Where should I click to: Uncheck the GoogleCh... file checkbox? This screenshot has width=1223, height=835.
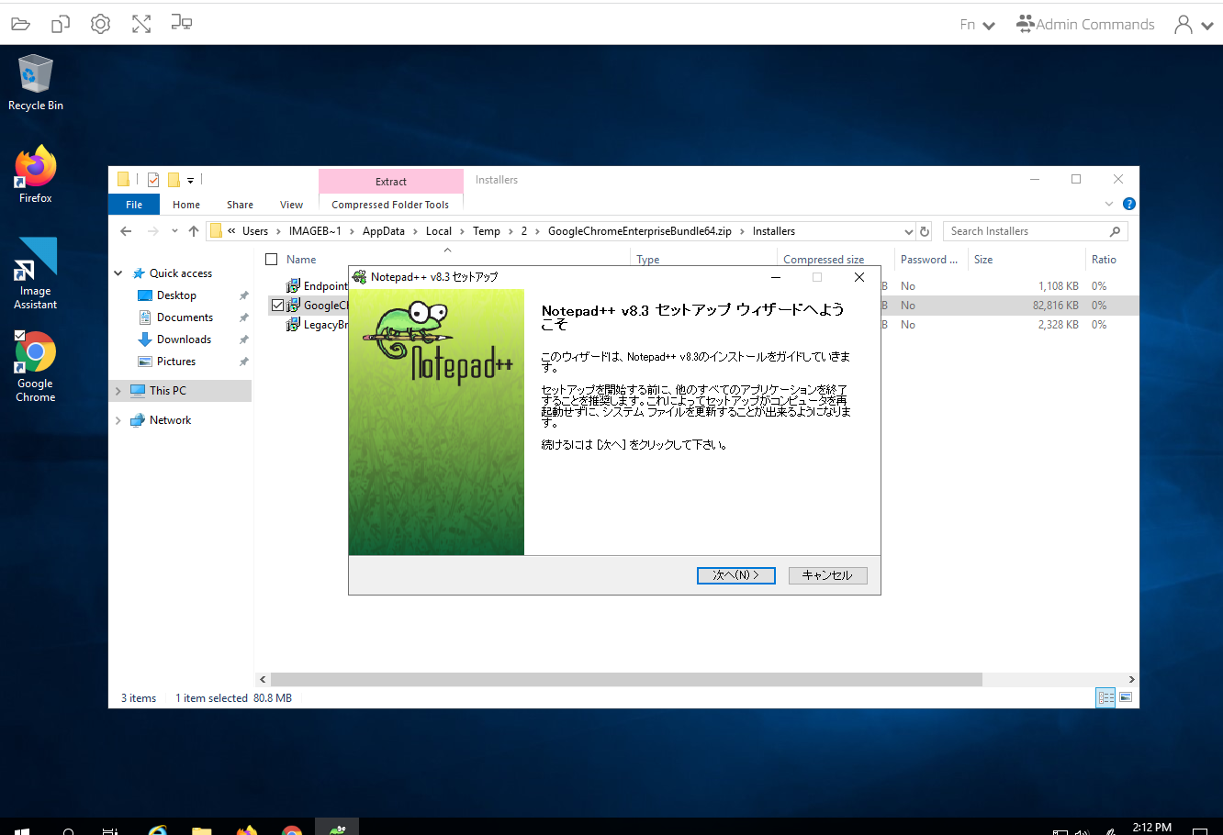(278, 306)
